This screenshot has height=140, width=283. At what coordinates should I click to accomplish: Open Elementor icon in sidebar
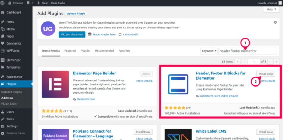[3, 60]
